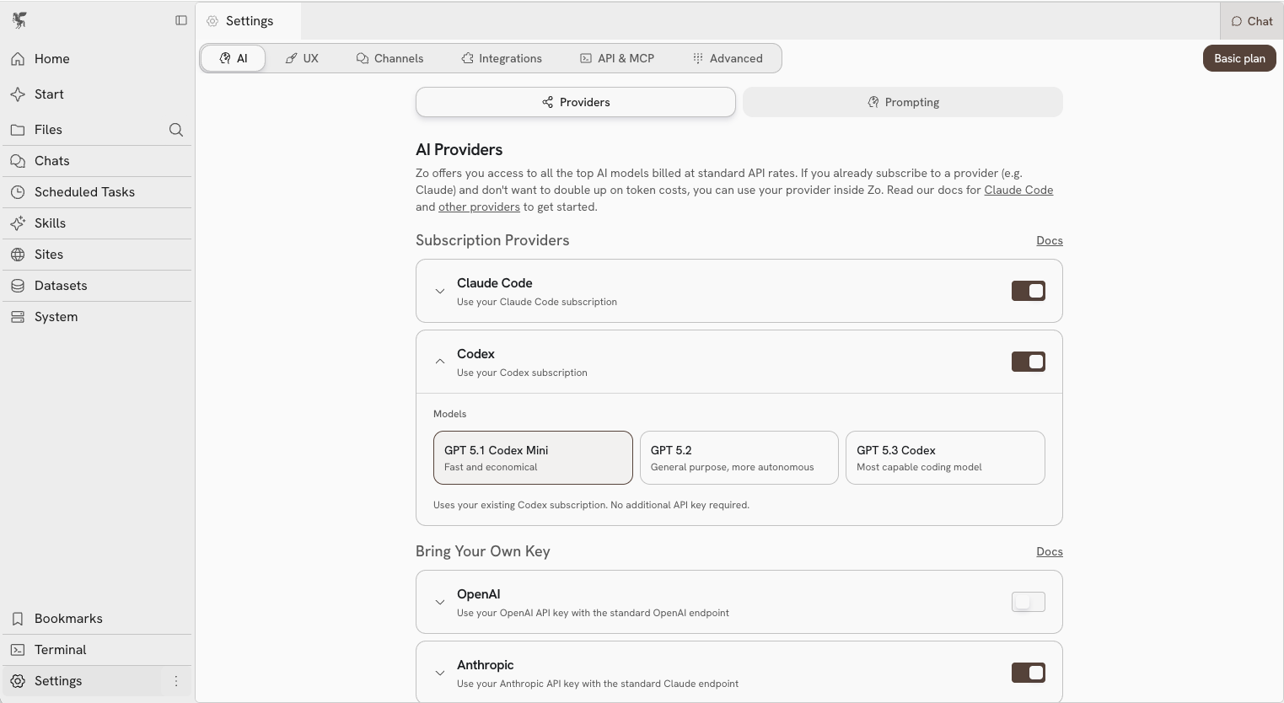Image resolution: width=1284 pixels, height=703 pixels.
Task: Expand the Anthropic provider chevron
Action: (x=440, y=673)
